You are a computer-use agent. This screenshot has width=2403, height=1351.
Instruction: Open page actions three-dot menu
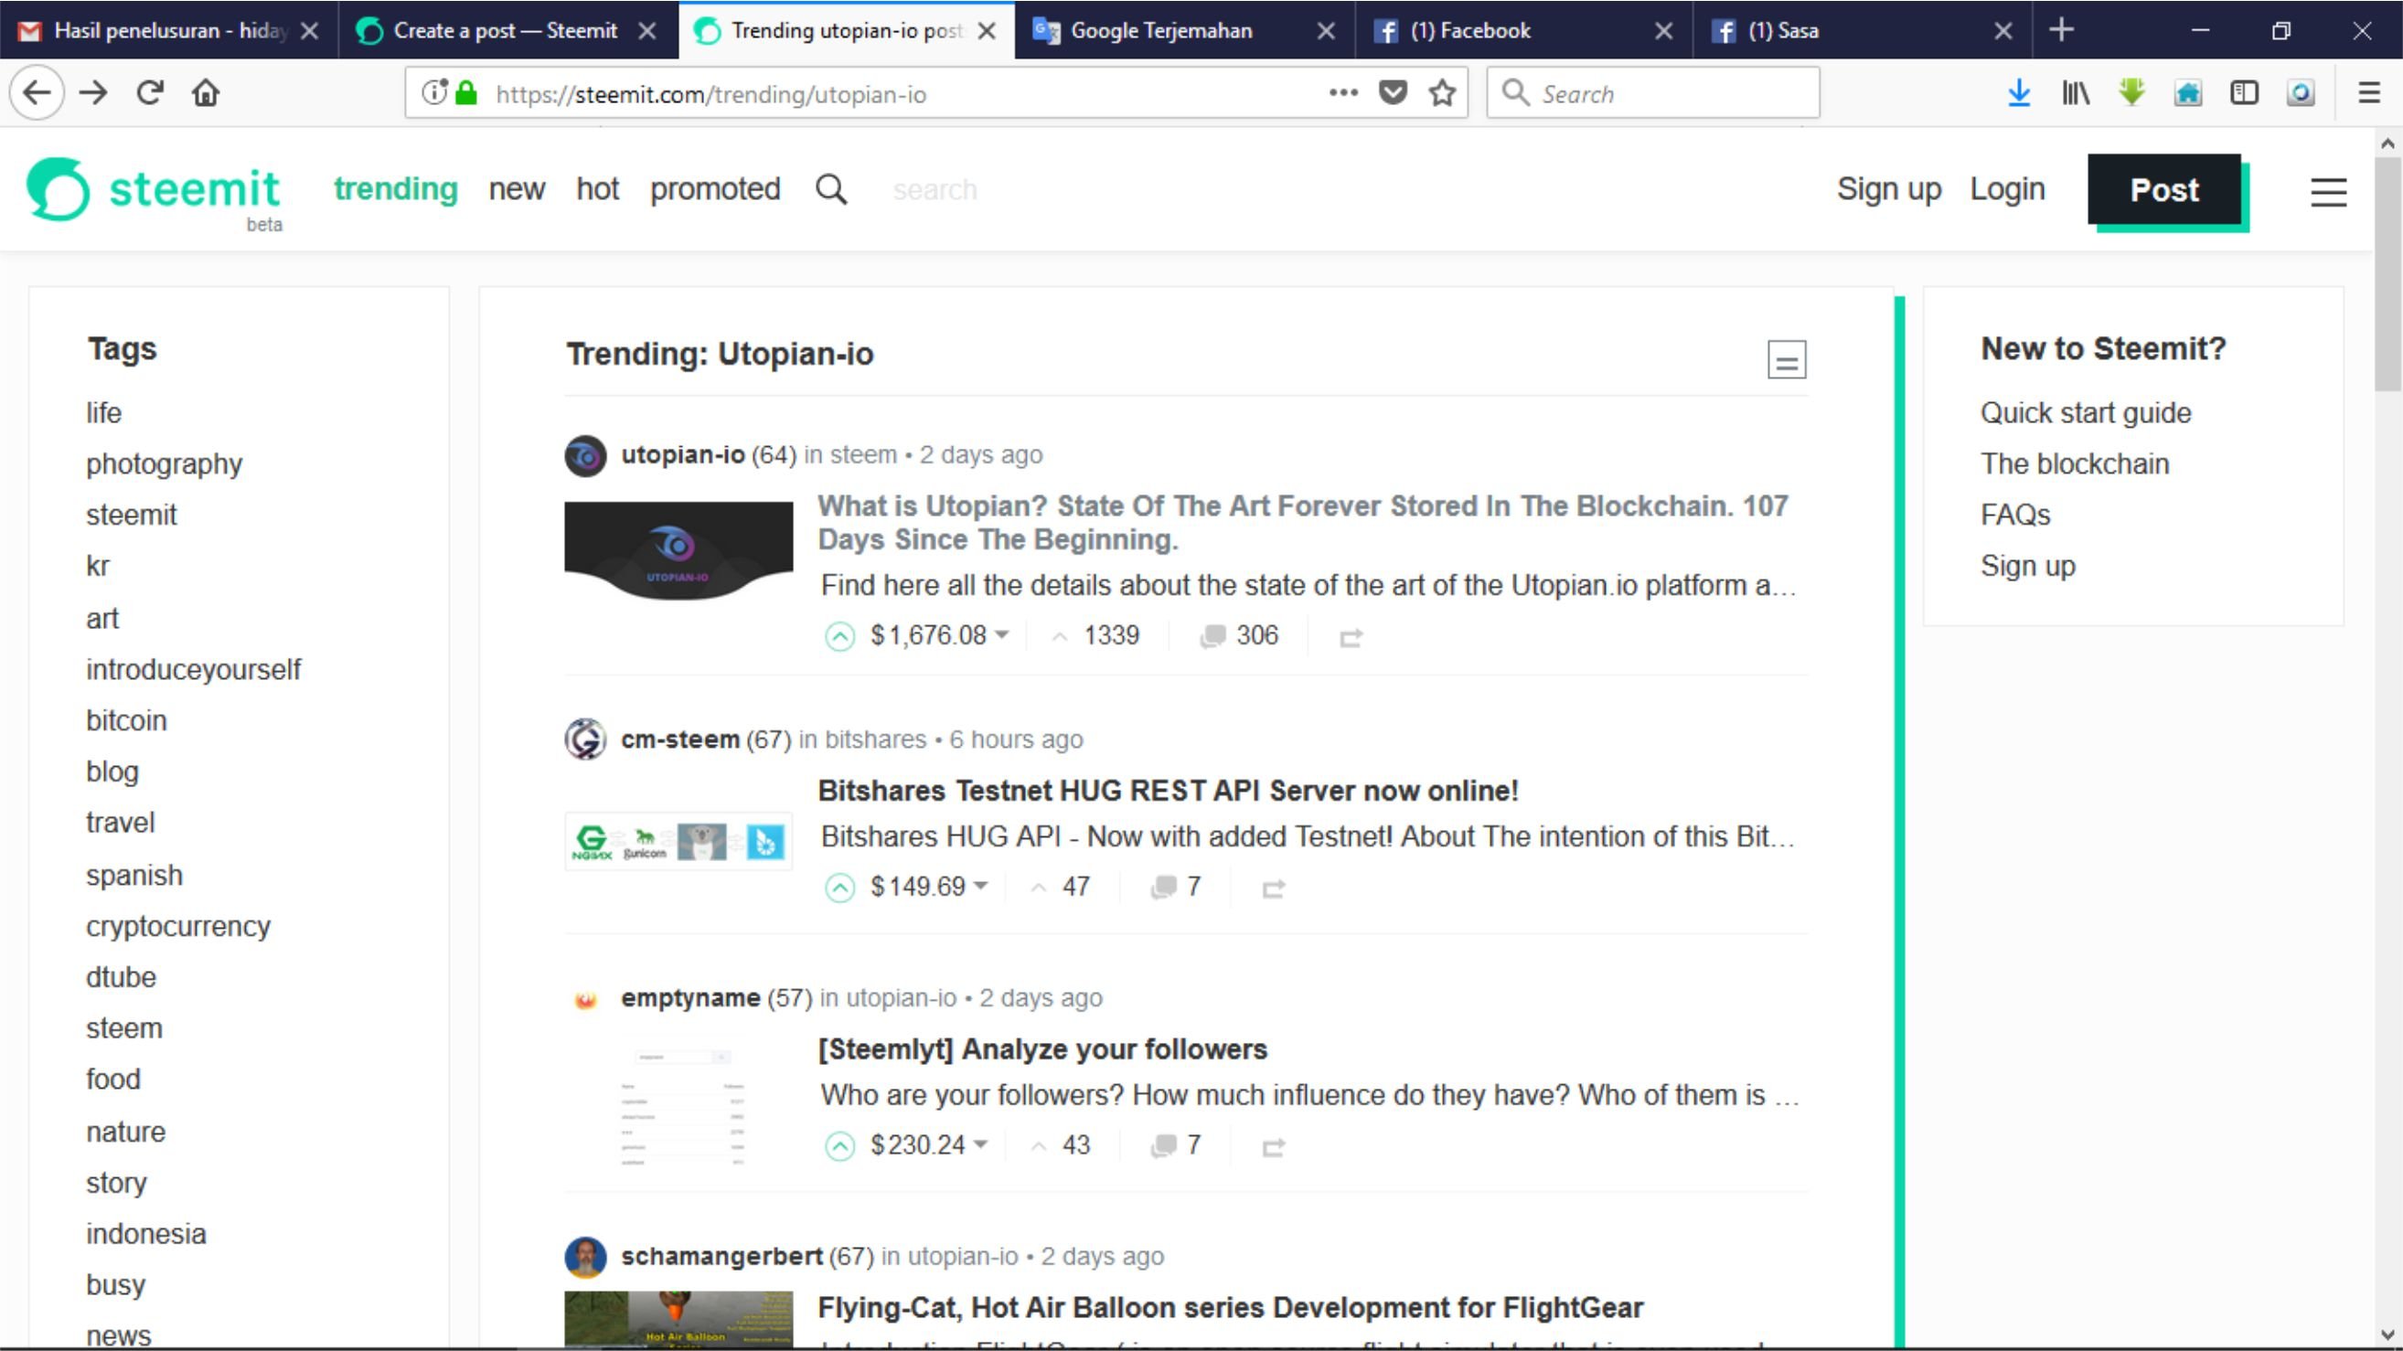[x=1343, y=92]
